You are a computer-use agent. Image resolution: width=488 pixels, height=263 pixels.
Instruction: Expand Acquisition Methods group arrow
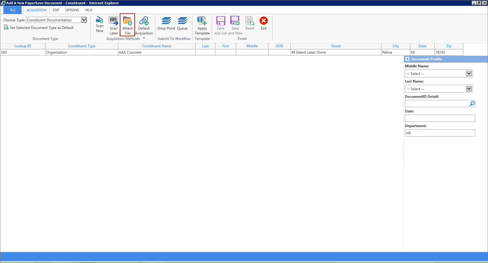[144, 38]
